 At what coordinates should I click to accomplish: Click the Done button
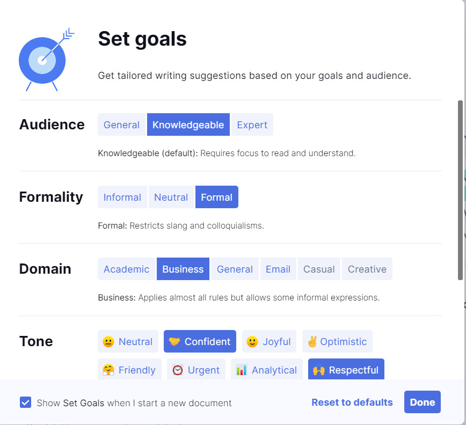[422, 402]
